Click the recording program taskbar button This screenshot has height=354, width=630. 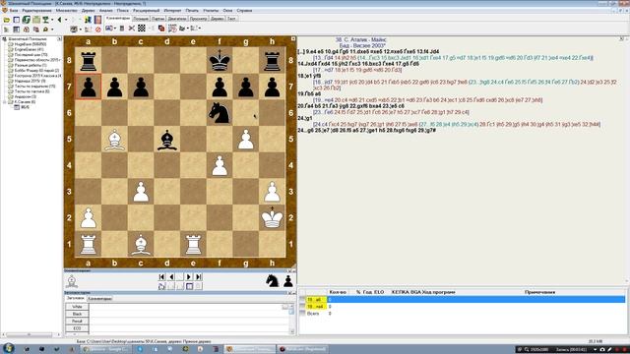(x=303, y=349)
